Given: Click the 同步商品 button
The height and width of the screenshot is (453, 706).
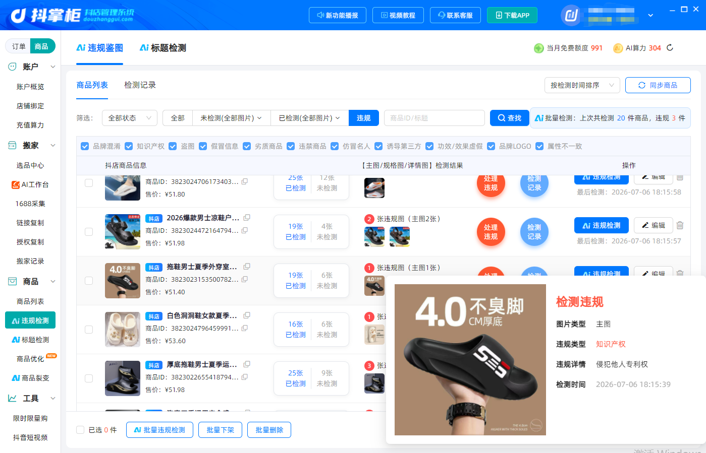Looking at the screenshot, I should click(x=658, y=85).
